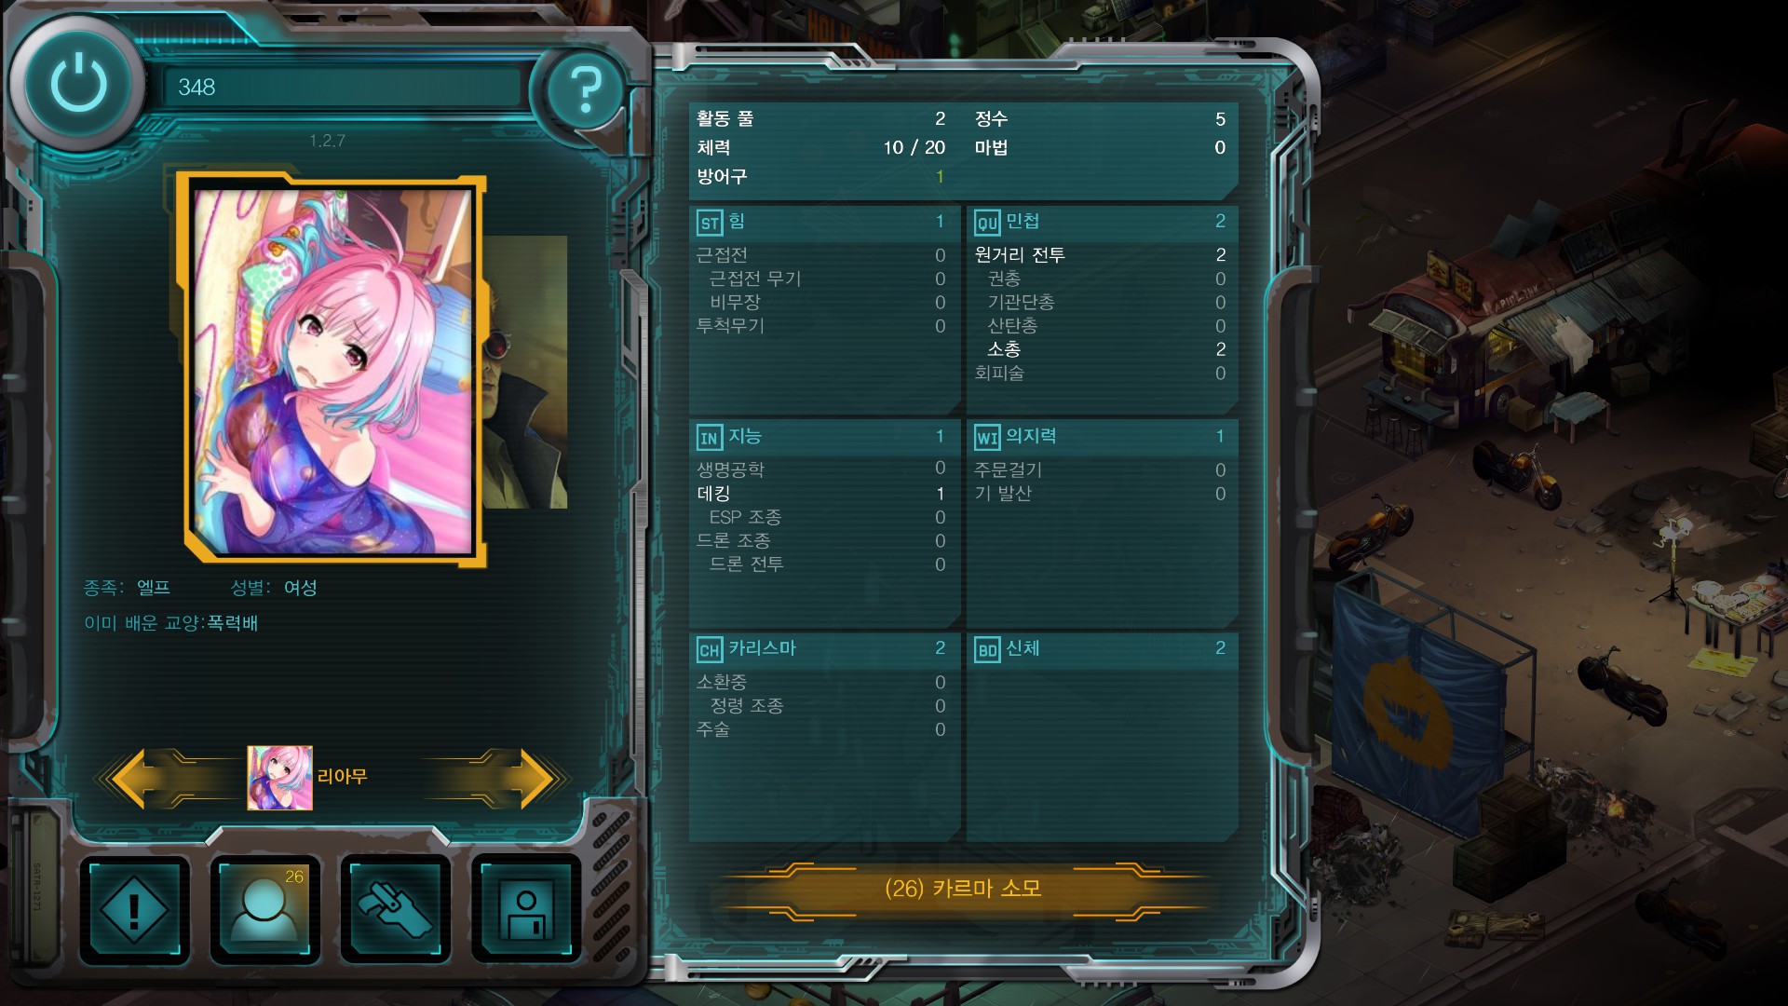
Task: Open the mission alert exclamation tab
Action: (x=134, y=909)
